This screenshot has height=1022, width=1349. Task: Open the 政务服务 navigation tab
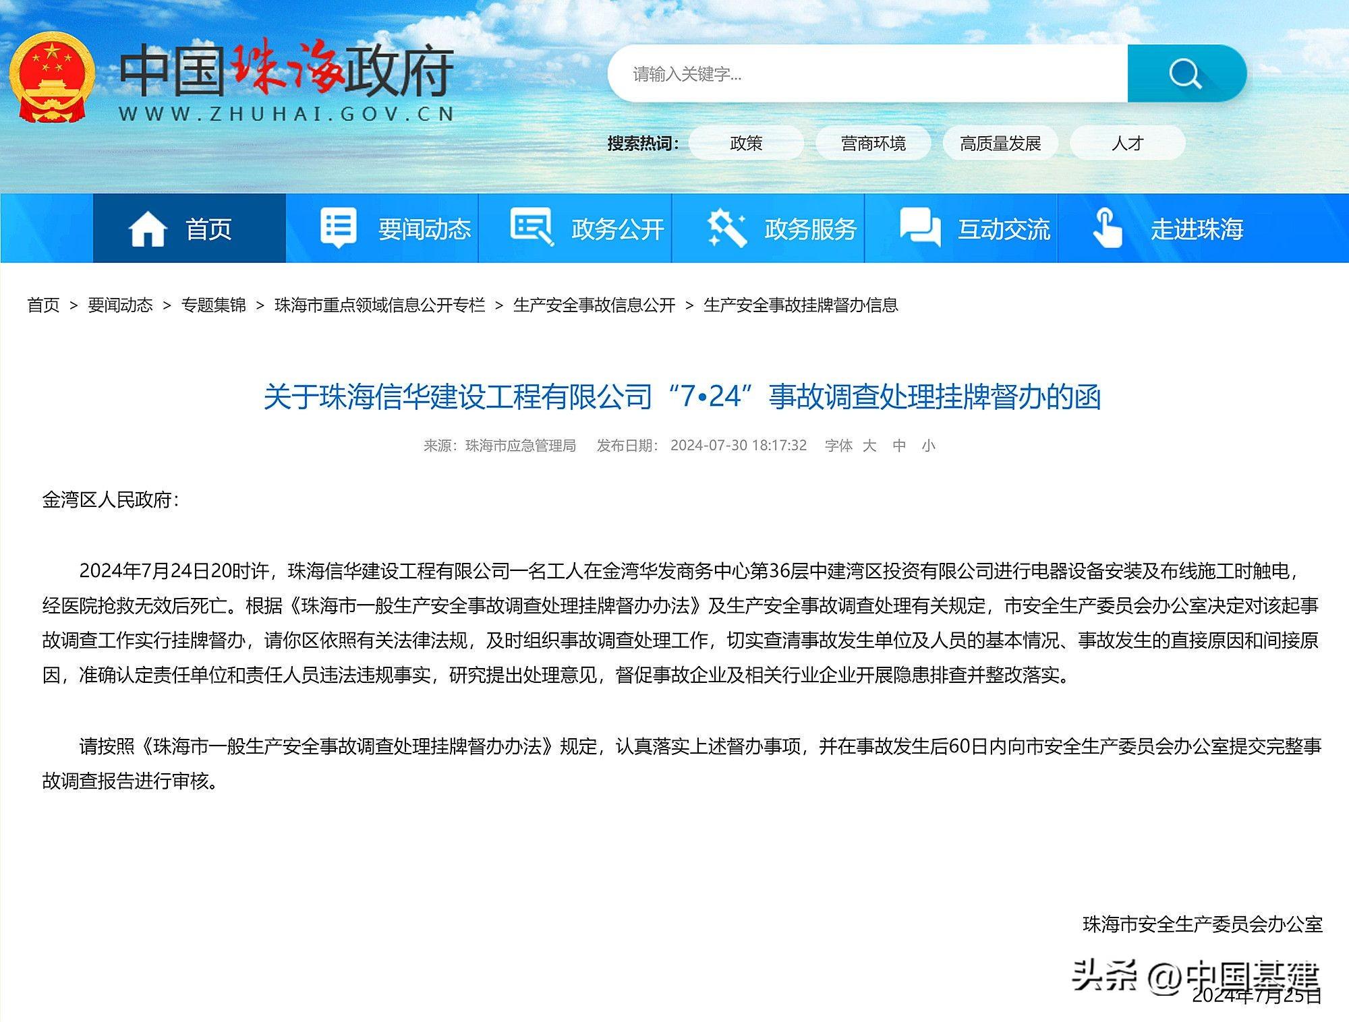click(x=768, y=228)
